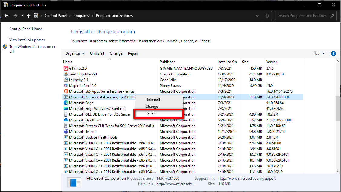Open the more view options arrow

(x=324, y=53)
